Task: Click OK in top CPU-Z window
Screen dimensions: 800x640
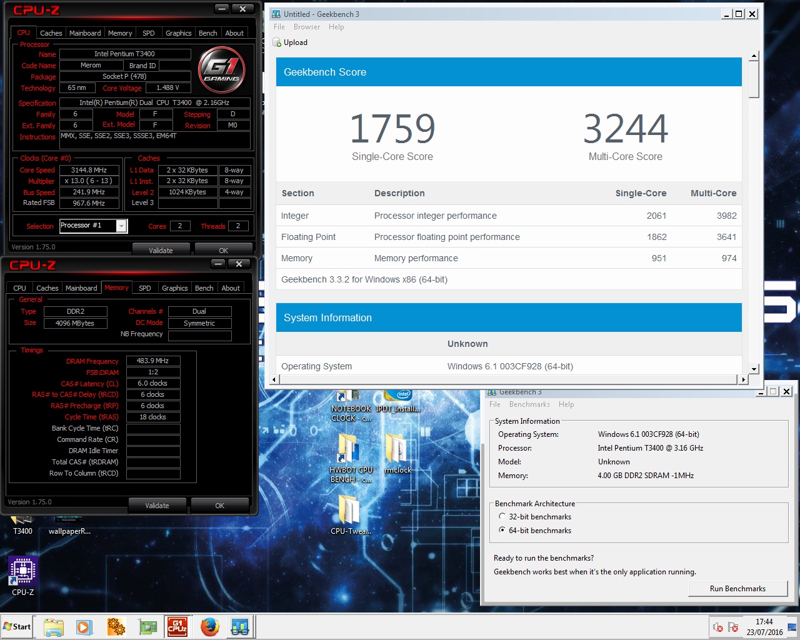Action: [x=223, y=250]
